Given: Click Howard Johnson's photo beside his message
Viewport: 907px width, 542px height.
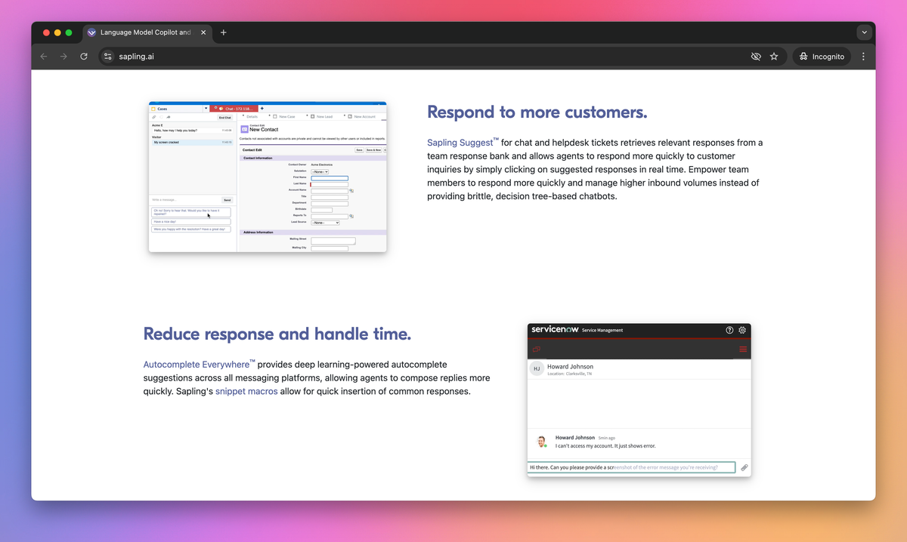Looking at the screenshot, I should (x=541, y=442).
